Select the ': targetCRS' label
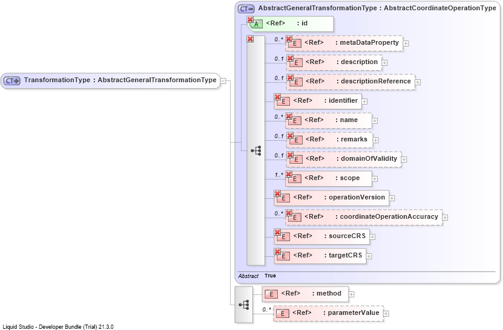This screenshot has width=503, height=330. (343, 255)
